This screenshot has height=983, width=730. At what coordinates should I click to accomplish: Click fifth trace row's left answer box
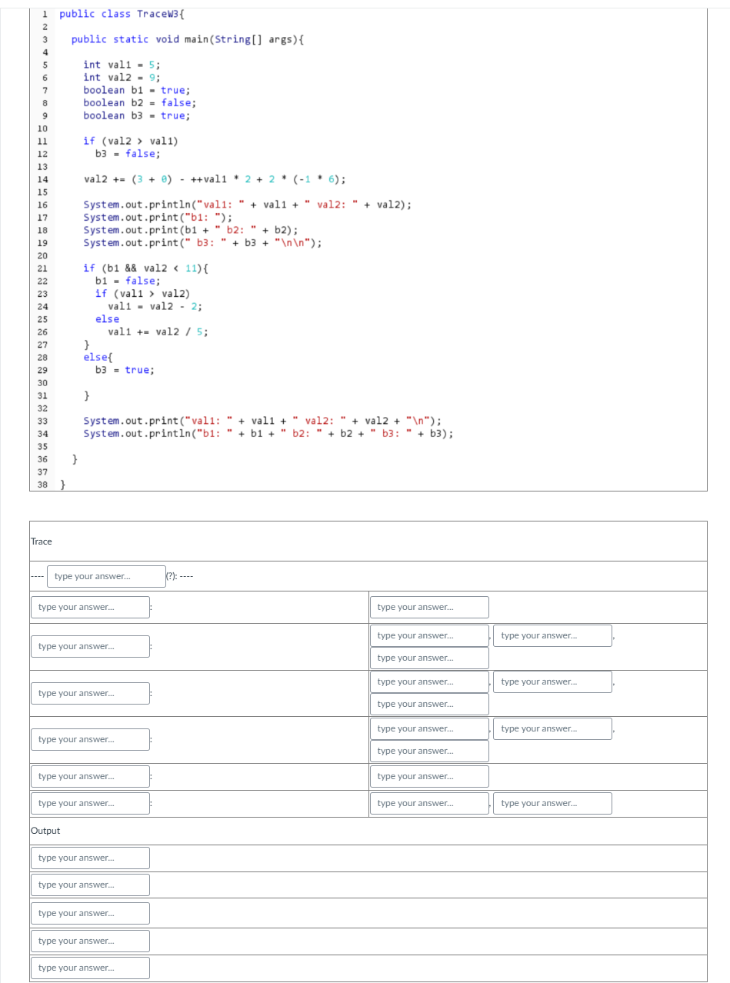point(91,776)
